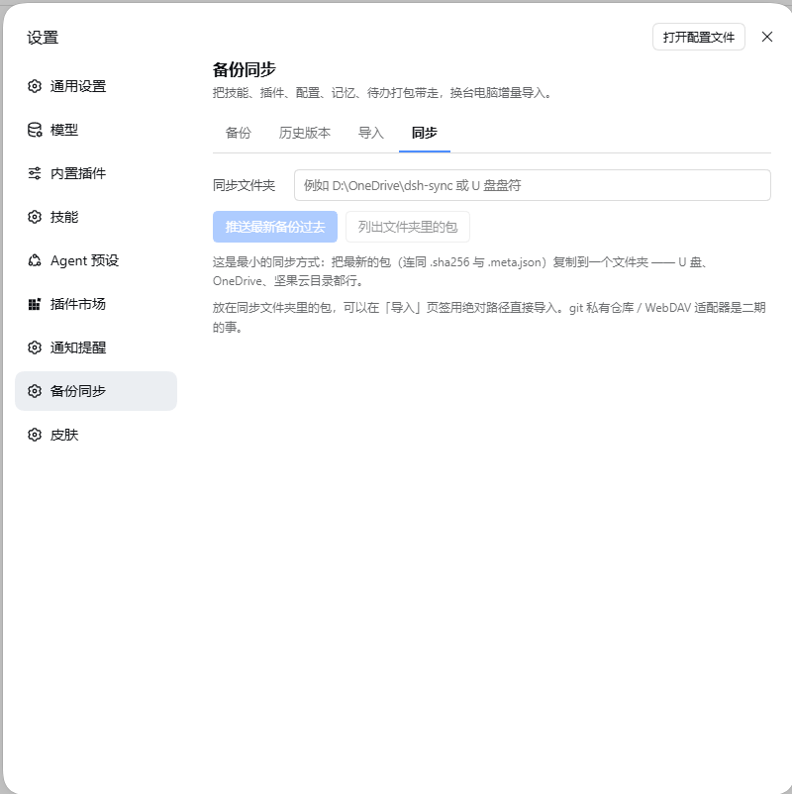Close the settings dialog with X
Screen dimensions: 792x794
point(767,37)
